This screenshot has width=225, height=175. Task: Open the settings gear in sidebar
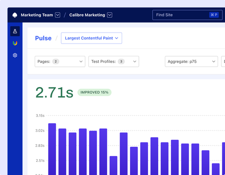[x=15, y=55]
